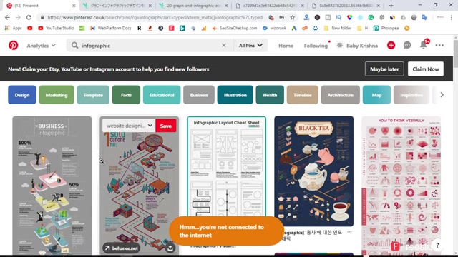This screenshot has width=458, height=257.
Task: Open the Analytics dropdown menu
Action: click(x=41, y=46)
